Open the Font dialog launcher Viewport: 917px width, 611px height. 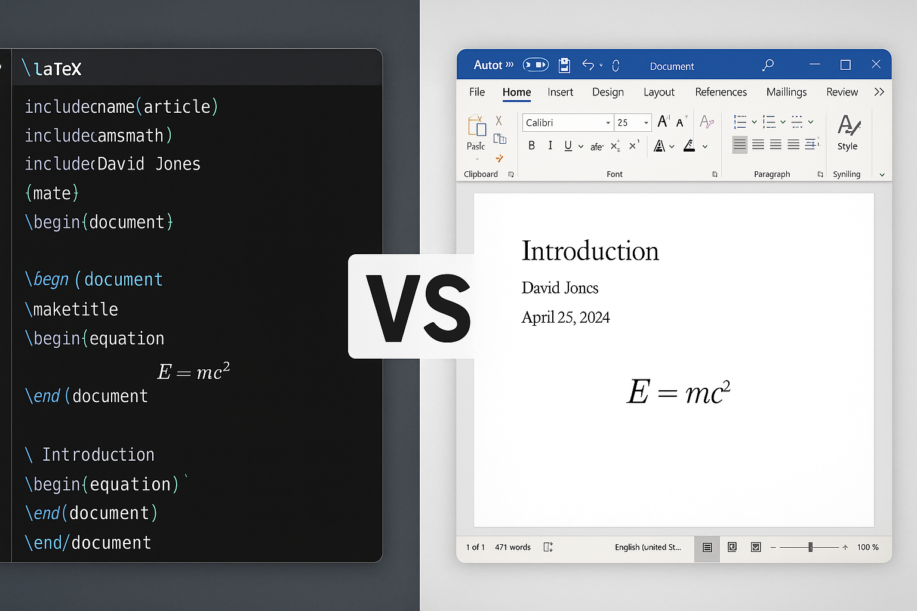715,174
